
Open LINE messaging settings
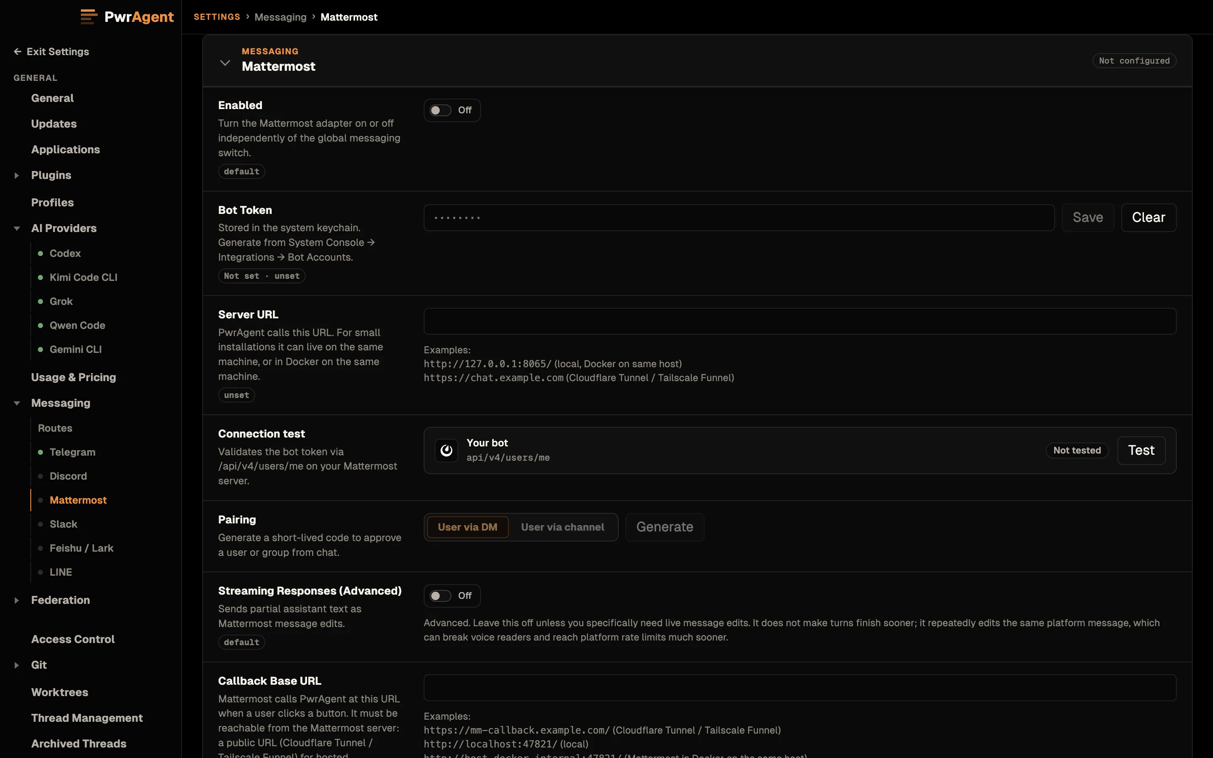(x=61, y=573)
